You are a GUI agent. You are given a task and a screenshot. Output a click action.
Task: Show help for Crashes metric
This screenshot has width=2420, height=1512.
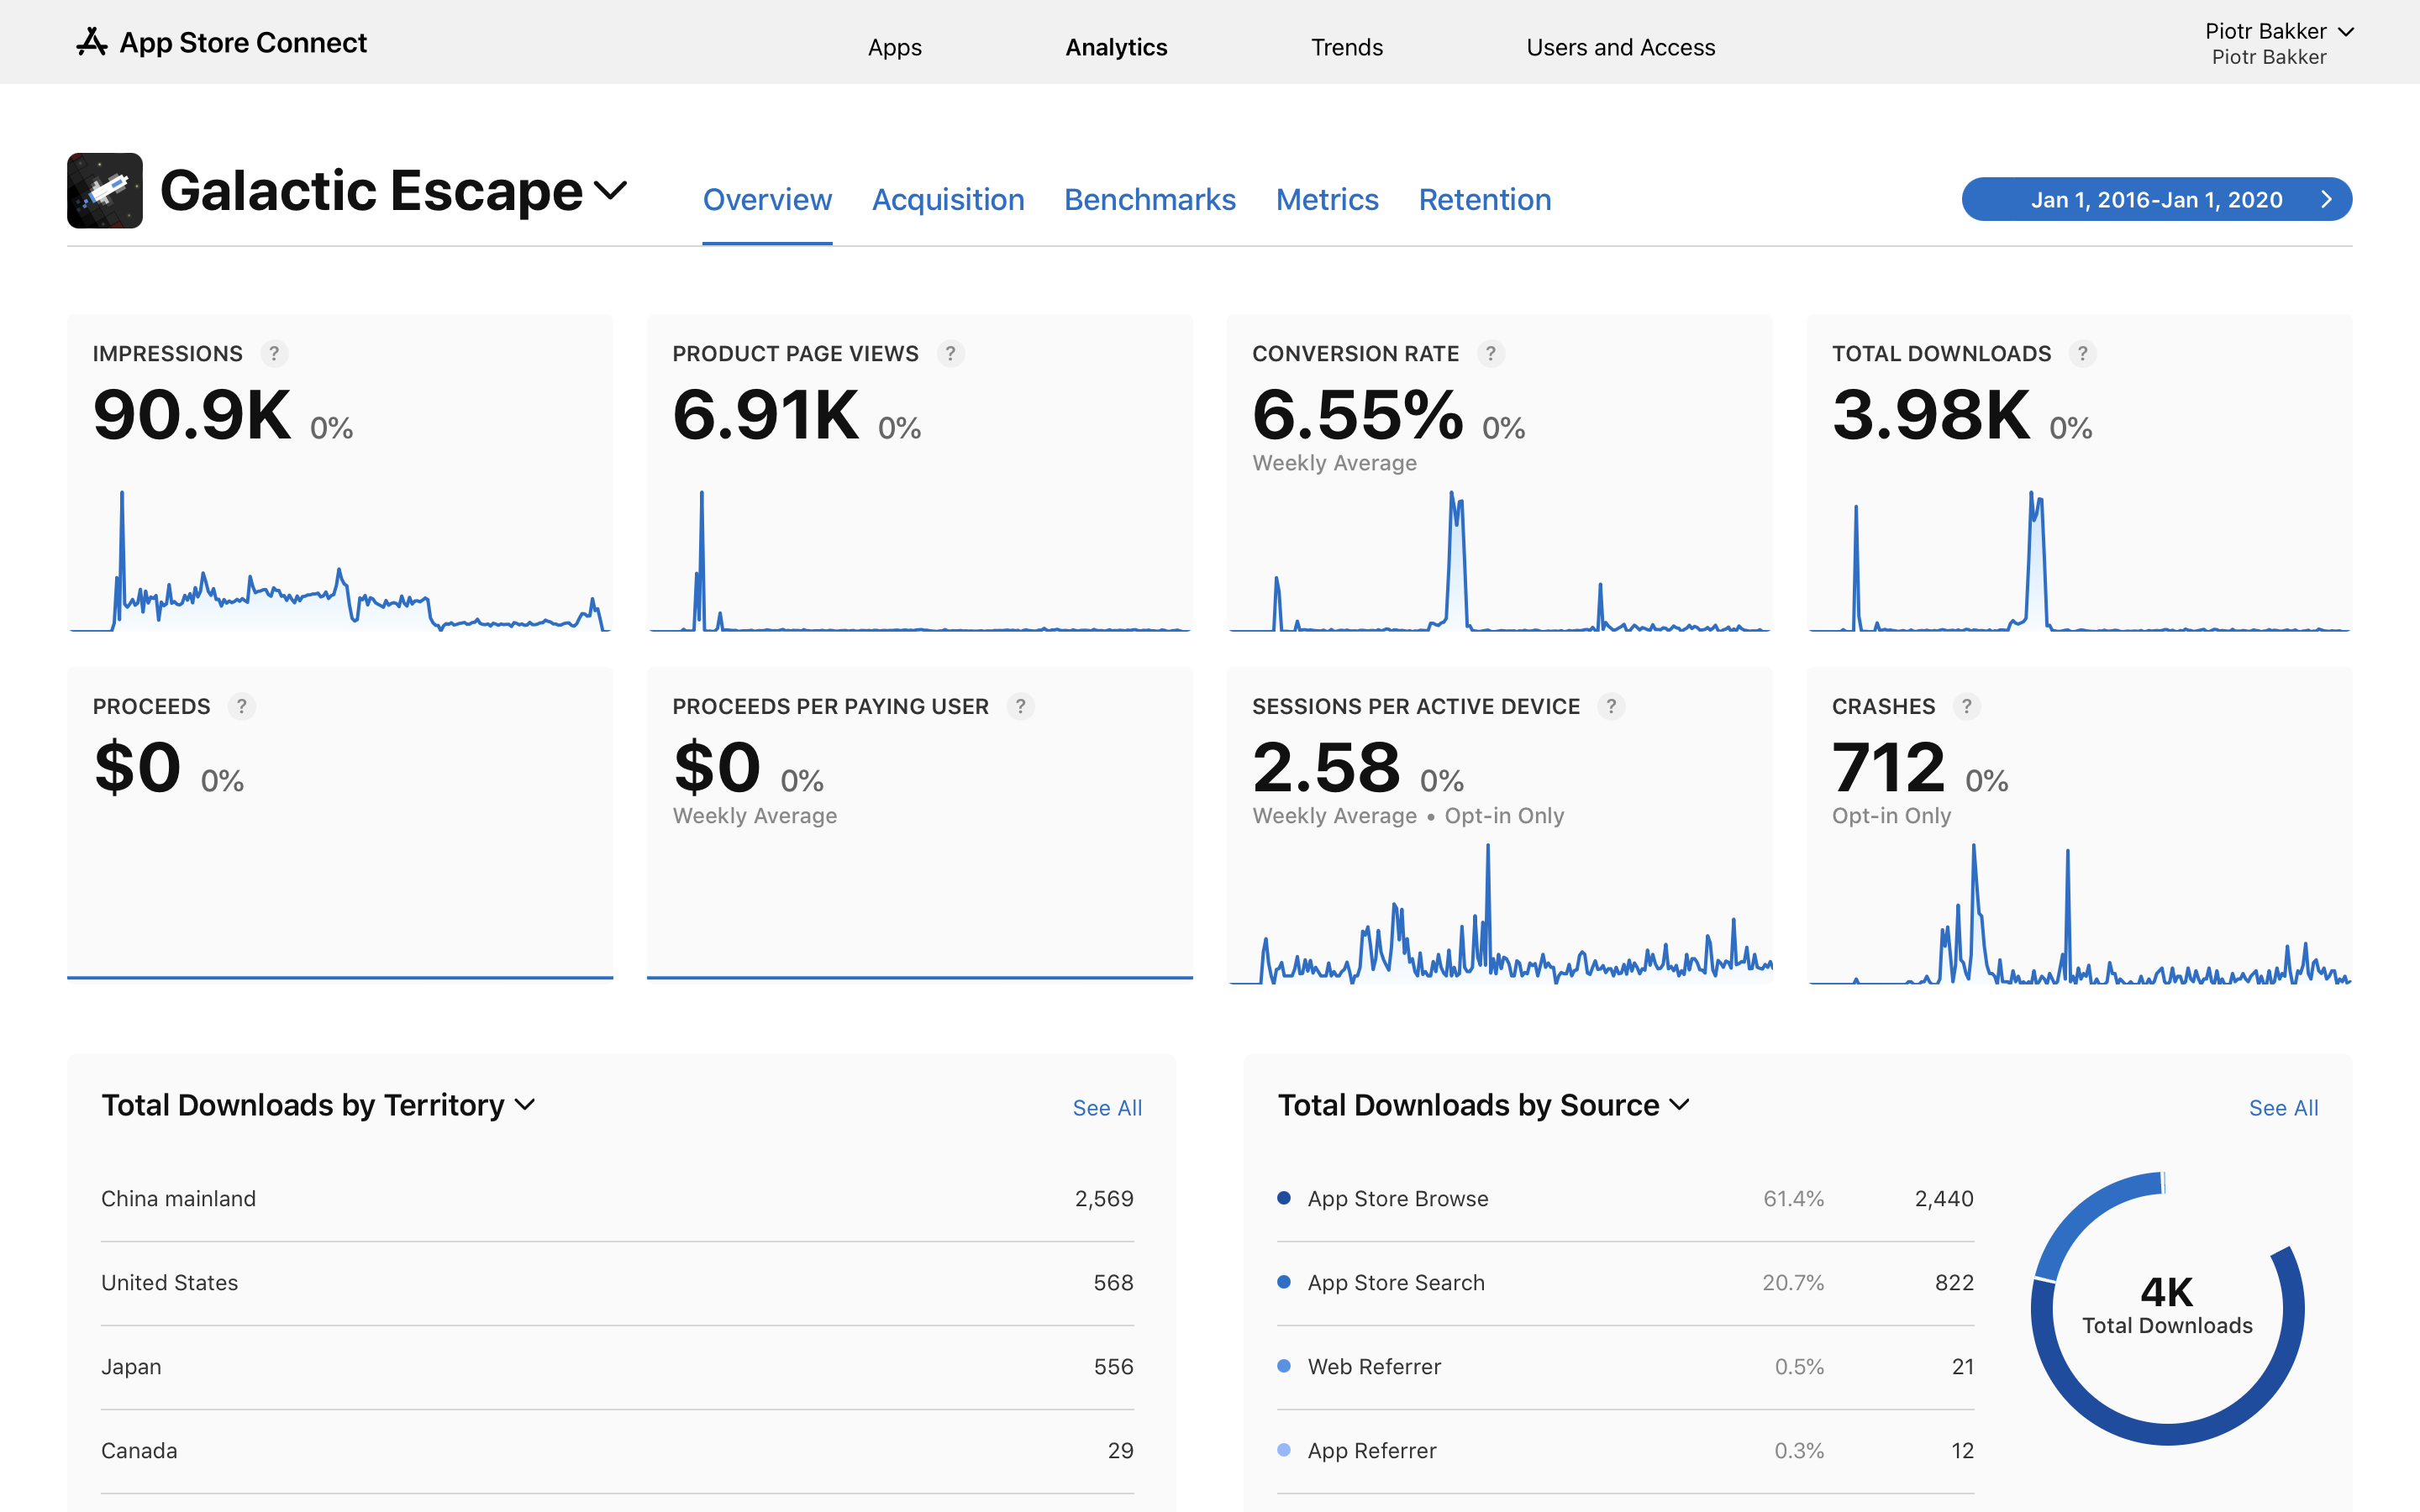(x=1967, y=706)
